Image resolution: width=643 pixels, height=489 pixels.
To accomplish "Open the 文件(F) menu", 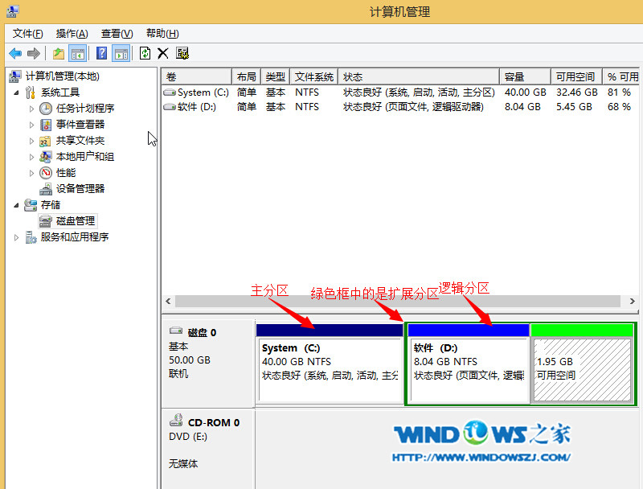I will [x=28, y=33].
